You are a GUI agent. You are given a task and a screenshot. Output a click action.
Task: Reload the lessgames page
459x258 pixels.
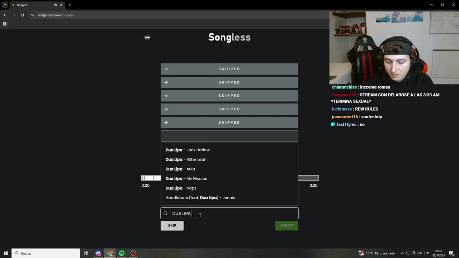tap(22, 15)
